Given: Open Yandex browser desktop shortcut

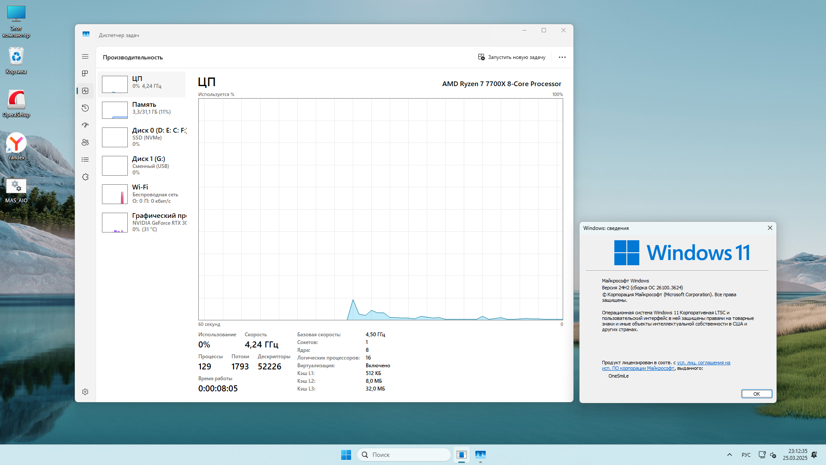Looking at the screenshot, I should coord(16,146).
